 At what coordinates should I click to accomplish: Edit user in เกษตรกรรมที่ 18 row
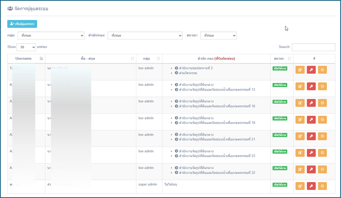[x=300, y=120]
